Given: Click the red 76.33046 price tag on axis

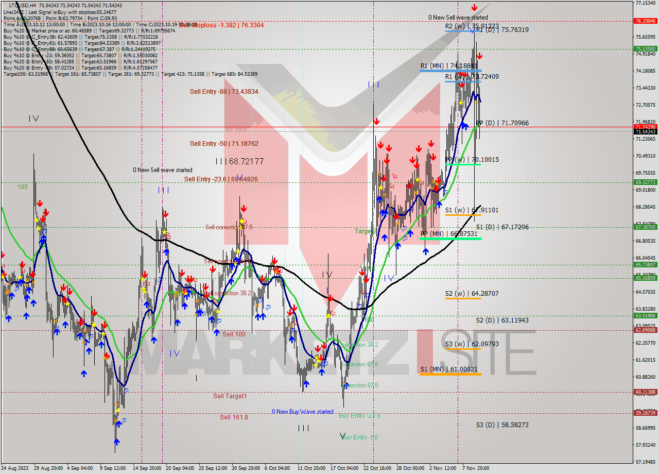Looking at the screenshot, I should coord(646,21).
